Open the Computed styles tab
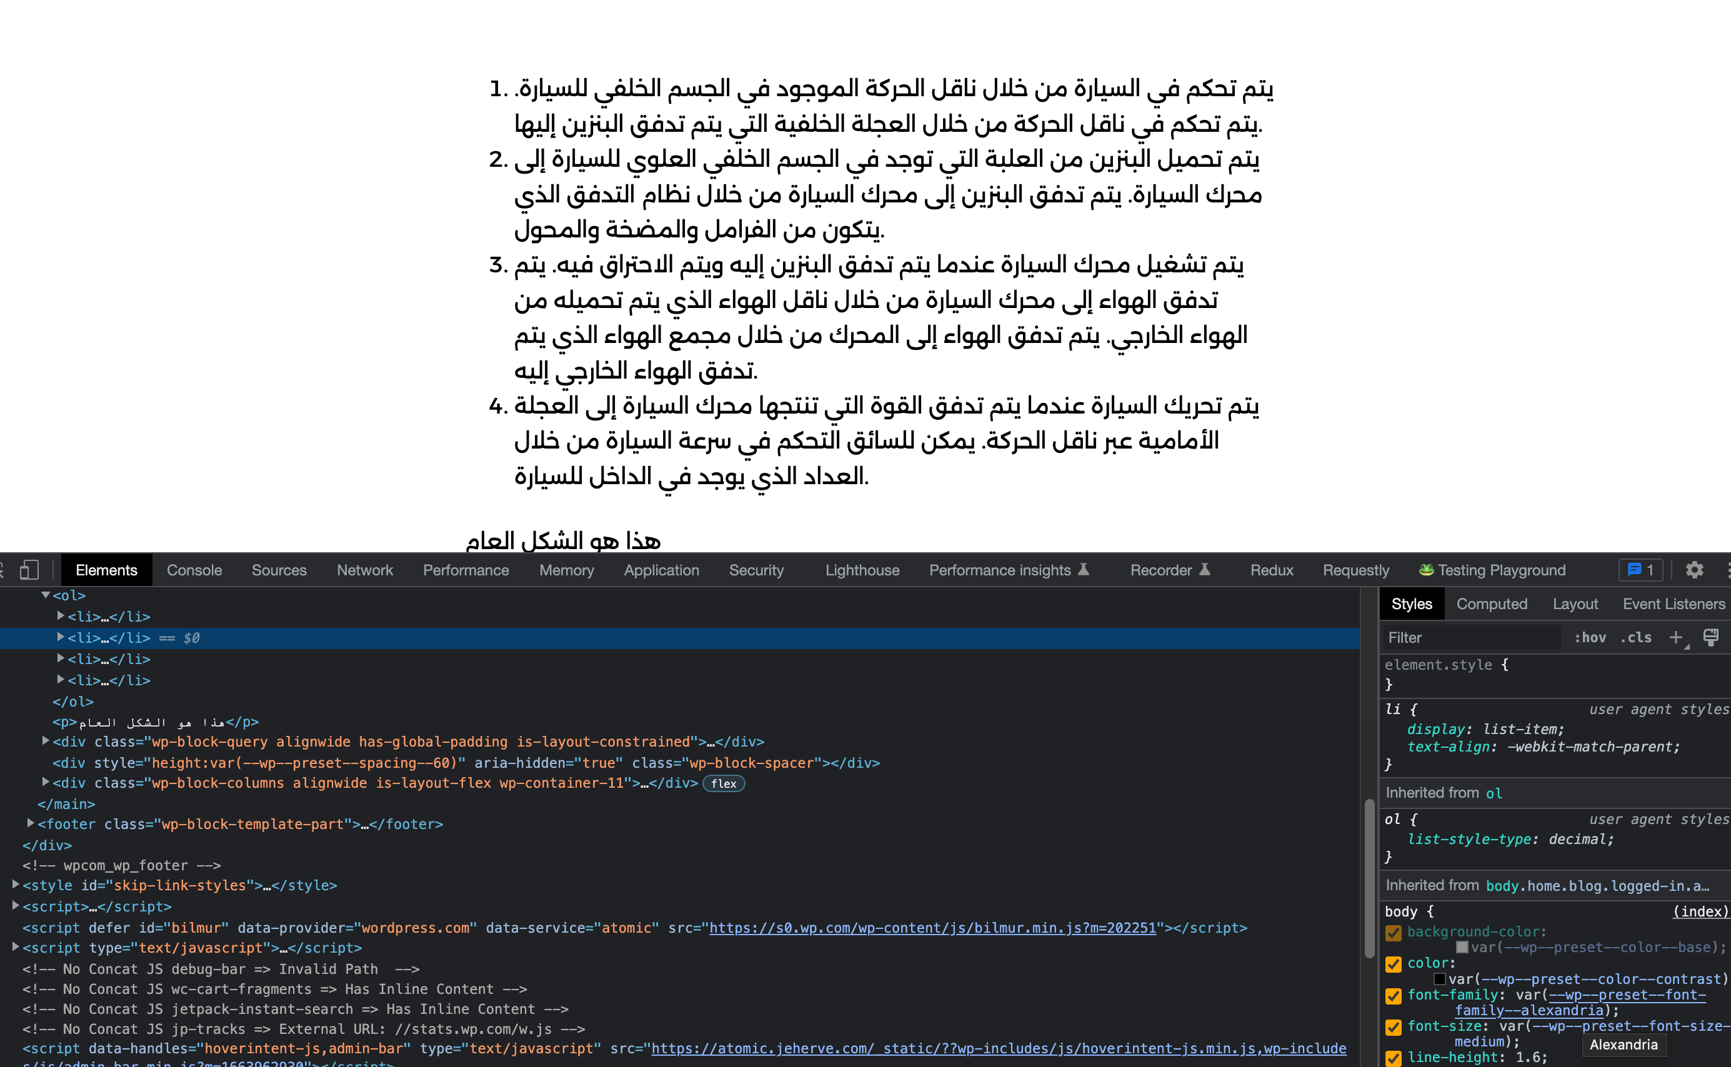The image size is (1731, 1067). tap(1491, 604)
